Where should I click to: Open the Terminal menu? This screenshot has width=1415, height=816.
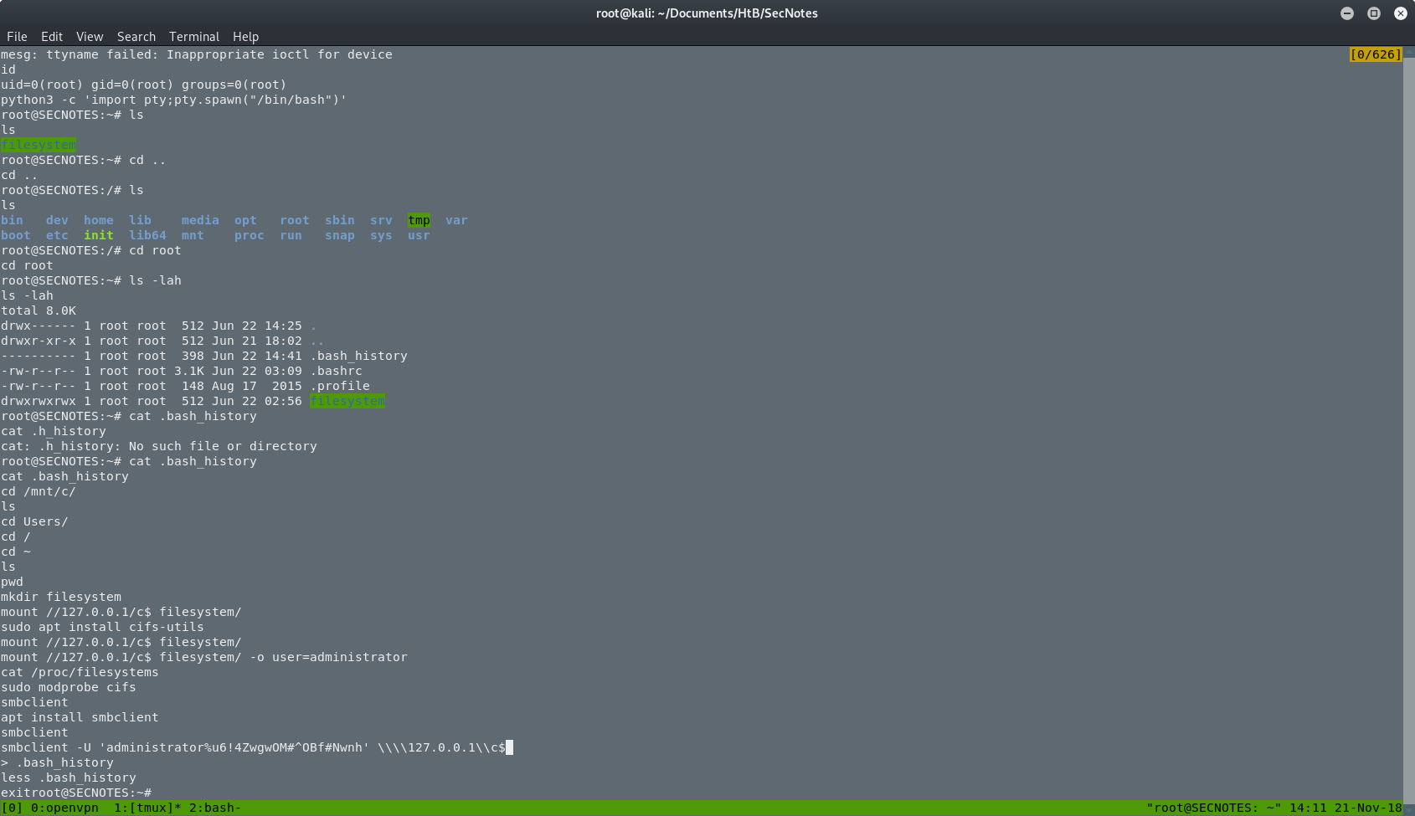(193, 36)
